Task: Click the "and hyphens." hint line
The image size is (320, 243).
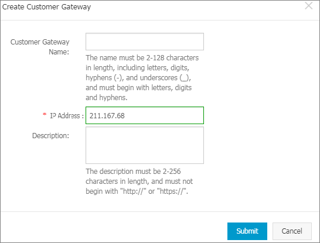Action: pyautogui.click(x=107, y=98)
